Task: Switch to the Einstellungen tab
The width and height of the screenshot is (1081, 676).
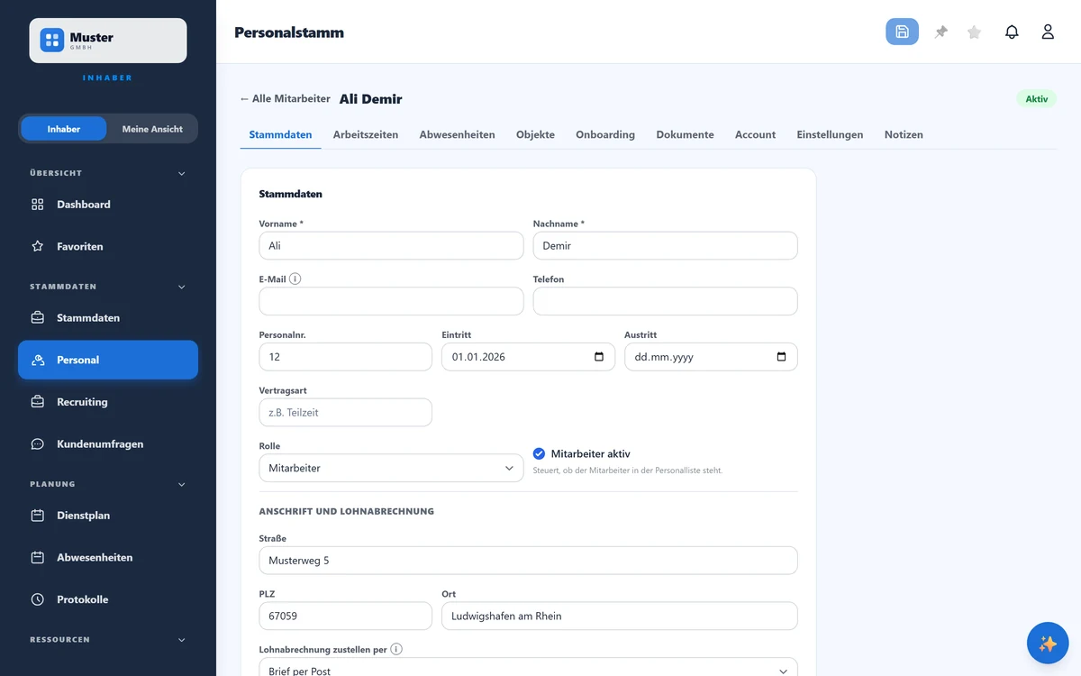Action: [x=830, y=134]
